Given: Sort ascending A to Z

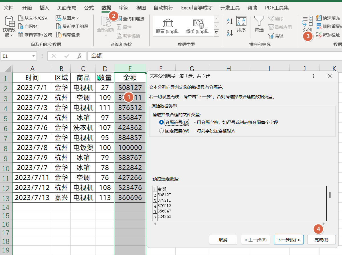Looking at the screenshot, I should click(x=230, y=21).
